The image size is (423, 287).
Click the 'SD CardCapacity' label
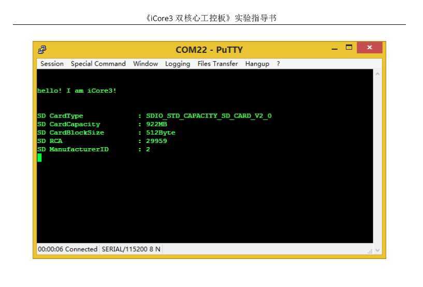tap(69, 124)
